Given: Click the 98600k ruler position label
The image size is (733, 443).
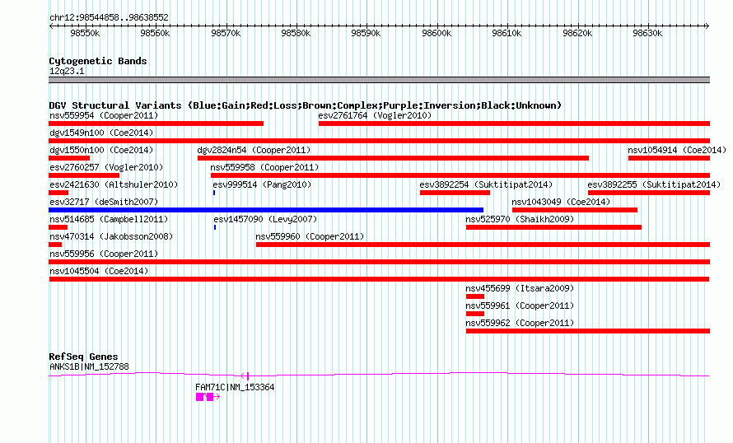Looking at the screenshot, I should pos(437,34).
